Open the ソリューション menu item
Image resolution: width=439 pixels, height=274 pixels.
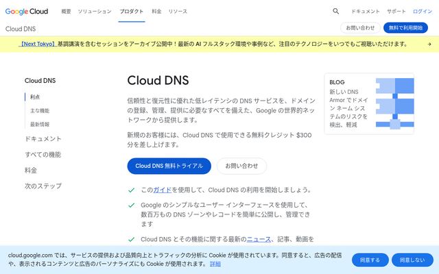tap(95, 12)
